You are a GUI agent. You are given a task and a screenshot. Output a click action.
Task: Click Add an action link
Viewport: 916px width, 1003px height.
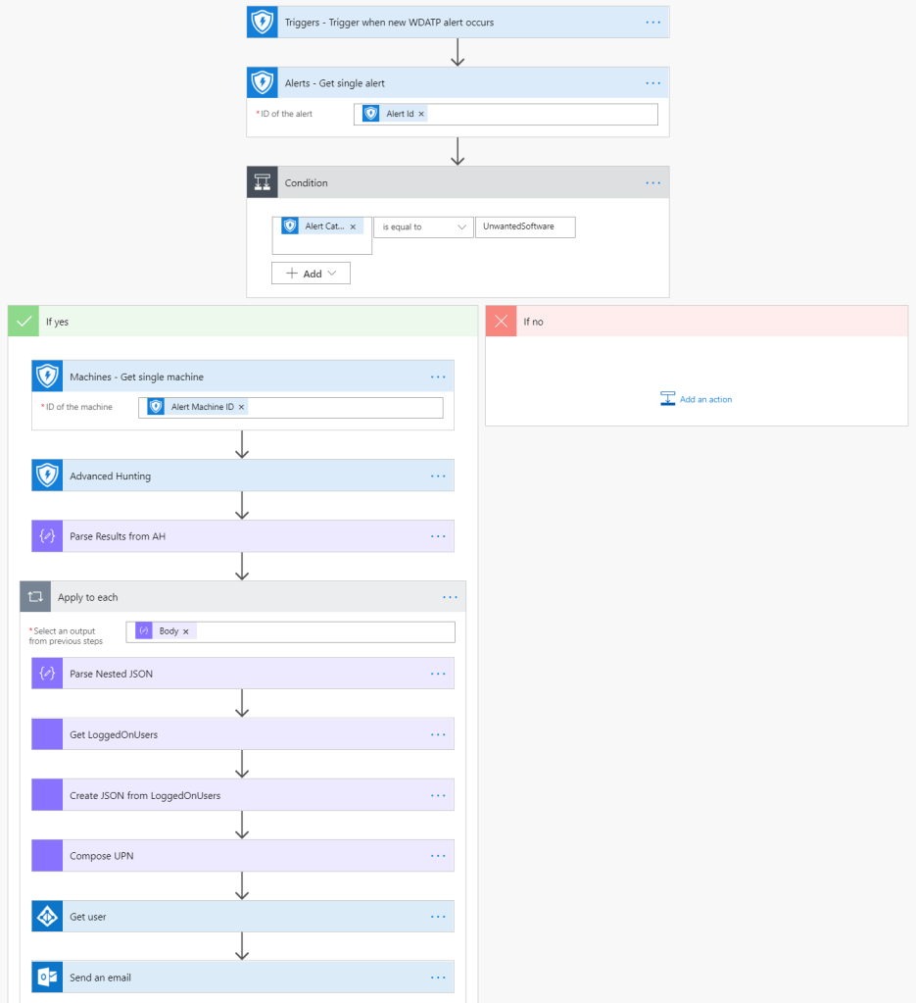tap(697, 399)
